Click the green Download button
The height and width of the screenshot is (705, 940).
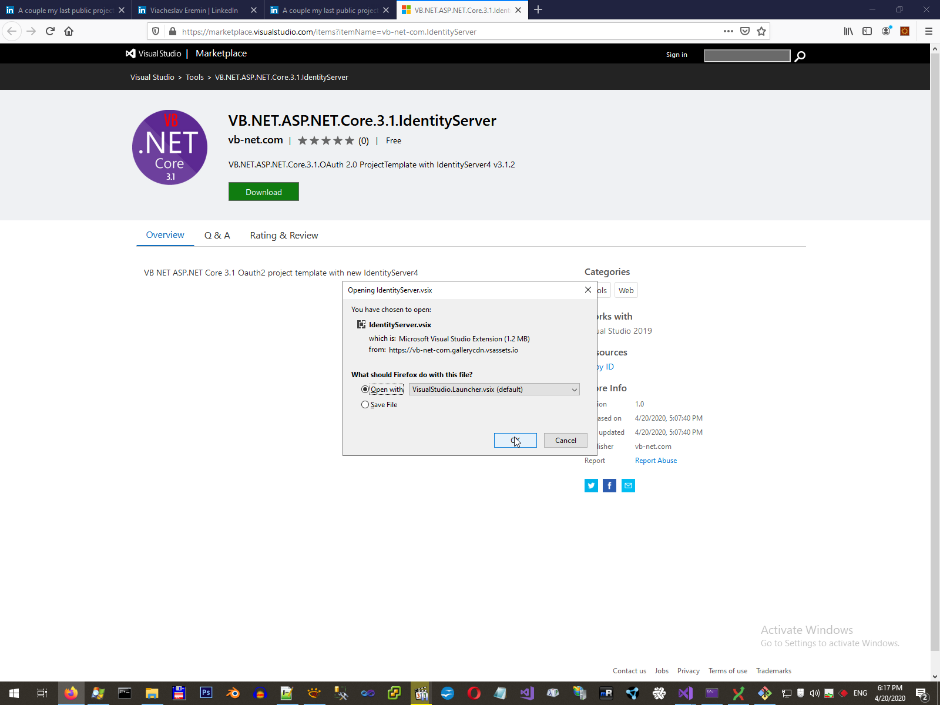pyautogui.click(x=264, y=192)
